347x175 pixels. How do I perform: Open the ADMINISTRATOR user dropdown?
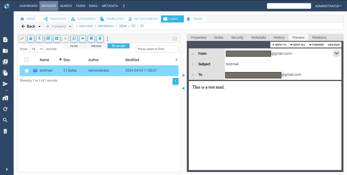328,6
